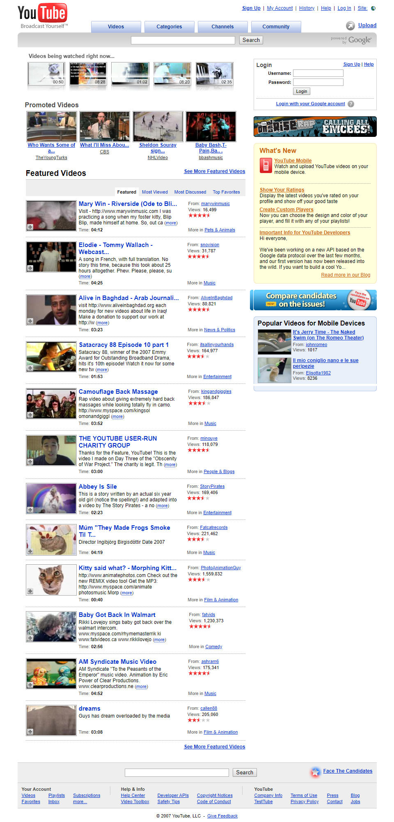Expand Camouflage Back Massage description more link
Image resolution: width=394 pixels, height=822 pixels.
(x=118, y=417)
